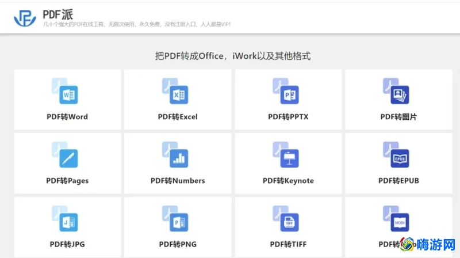Click the PDF派 logo icon
The height and width of the screenshot is (258, 460).
click(25, 18)
